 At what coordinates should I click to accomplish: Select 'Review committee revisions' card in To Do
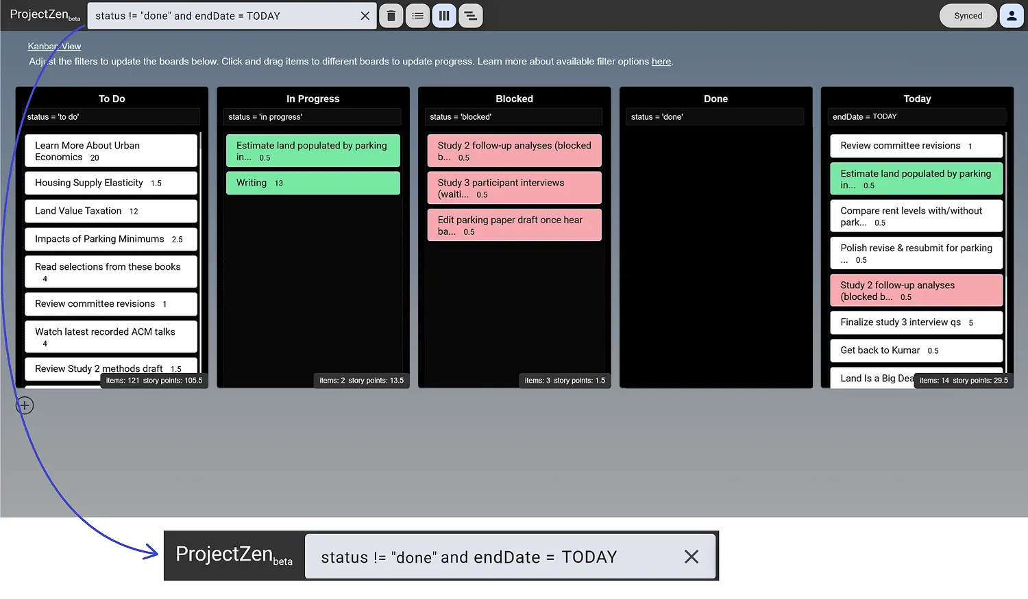point(111,304)
